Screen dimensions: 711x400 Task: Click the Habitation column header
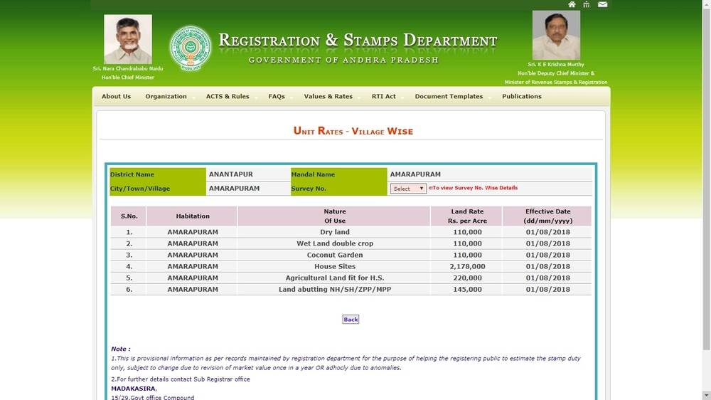(x=193, y=216)
